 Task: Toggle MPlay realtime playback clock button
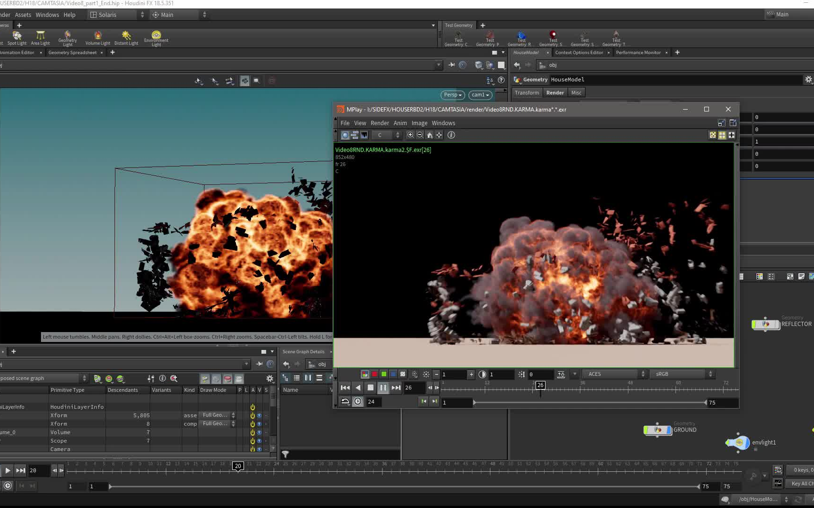358,401
